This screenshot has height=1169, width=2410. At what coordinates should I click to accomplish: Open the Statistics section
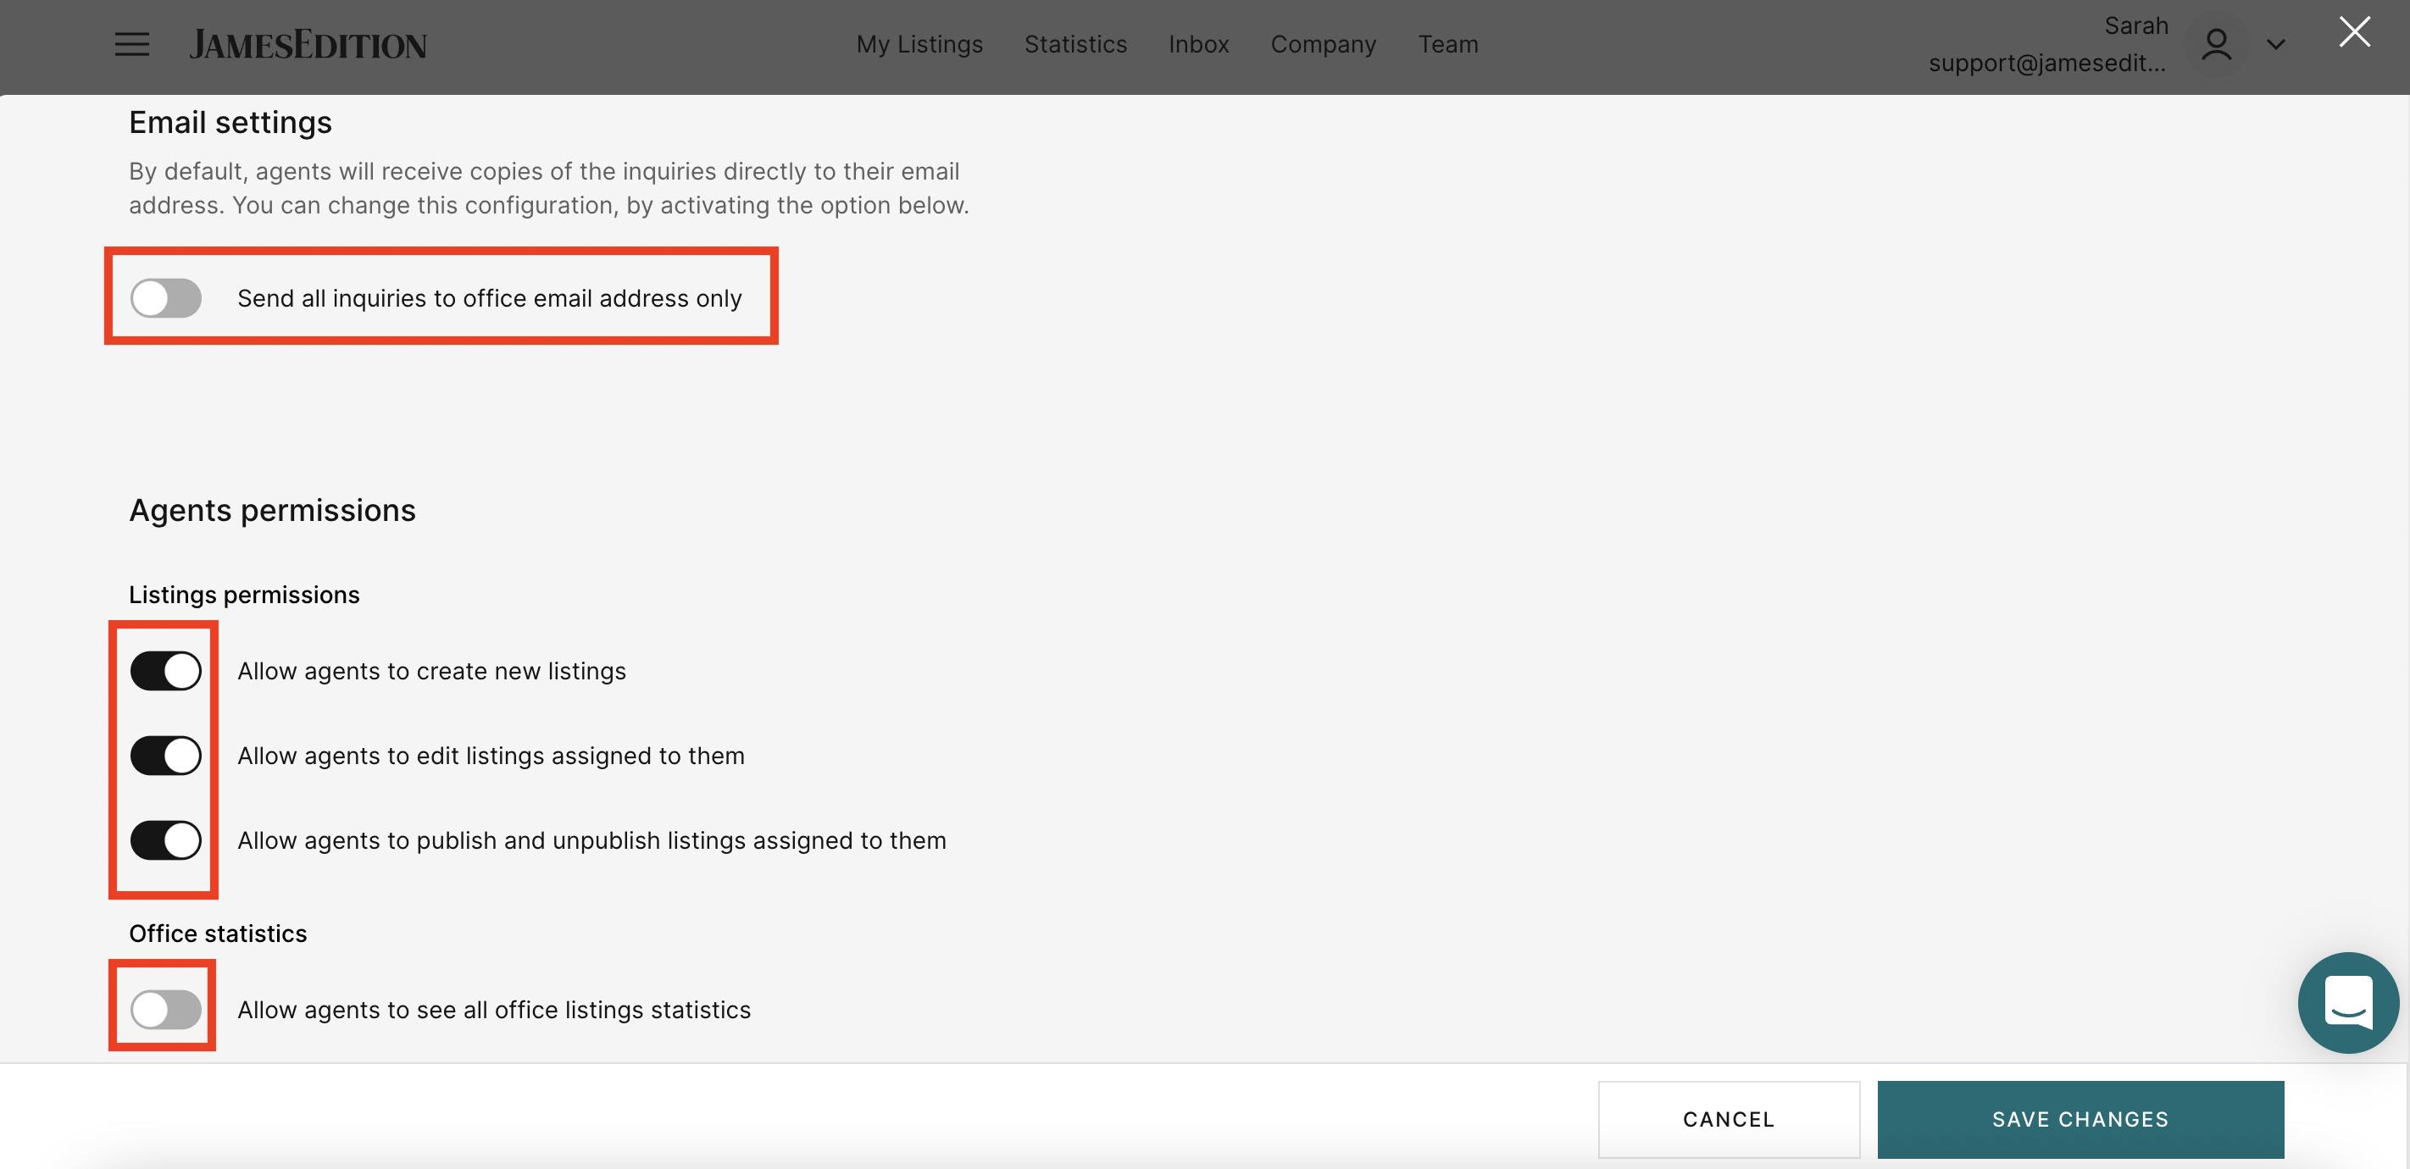[x=1075, y=44]
